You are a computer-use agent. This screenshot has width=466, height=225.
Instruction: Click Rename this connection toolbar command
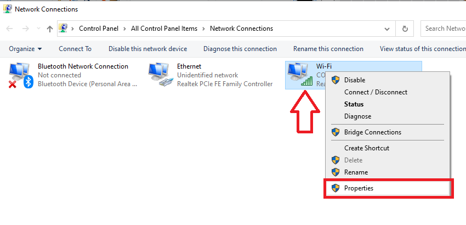(x=328, y=49)
